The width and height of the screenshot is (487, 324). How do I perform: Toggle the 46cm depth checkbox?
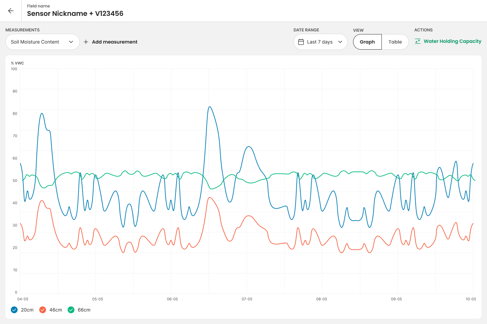point(43,310)
